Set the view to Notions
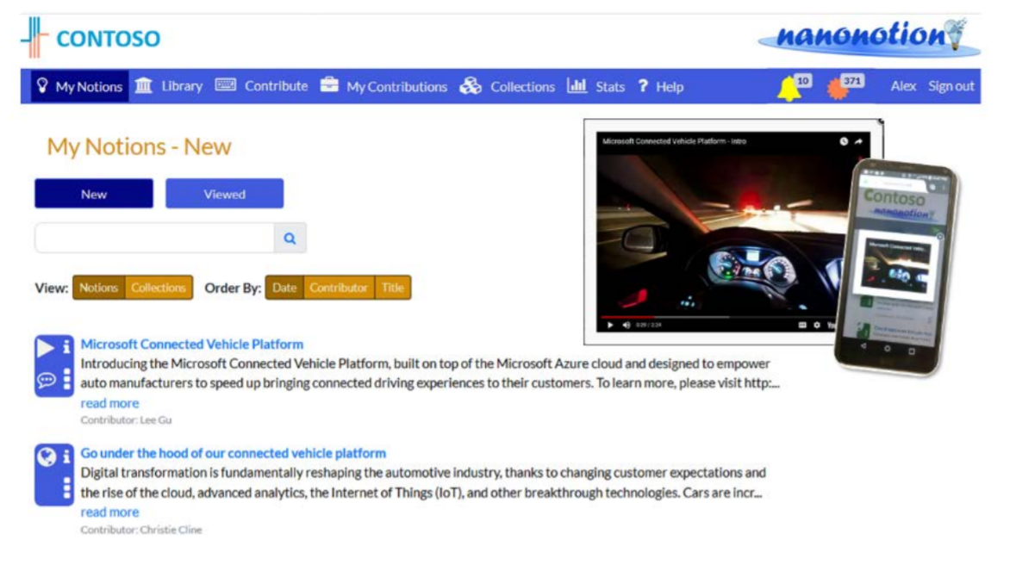The width and height of the screenshot is (1016, 565). 98,288
